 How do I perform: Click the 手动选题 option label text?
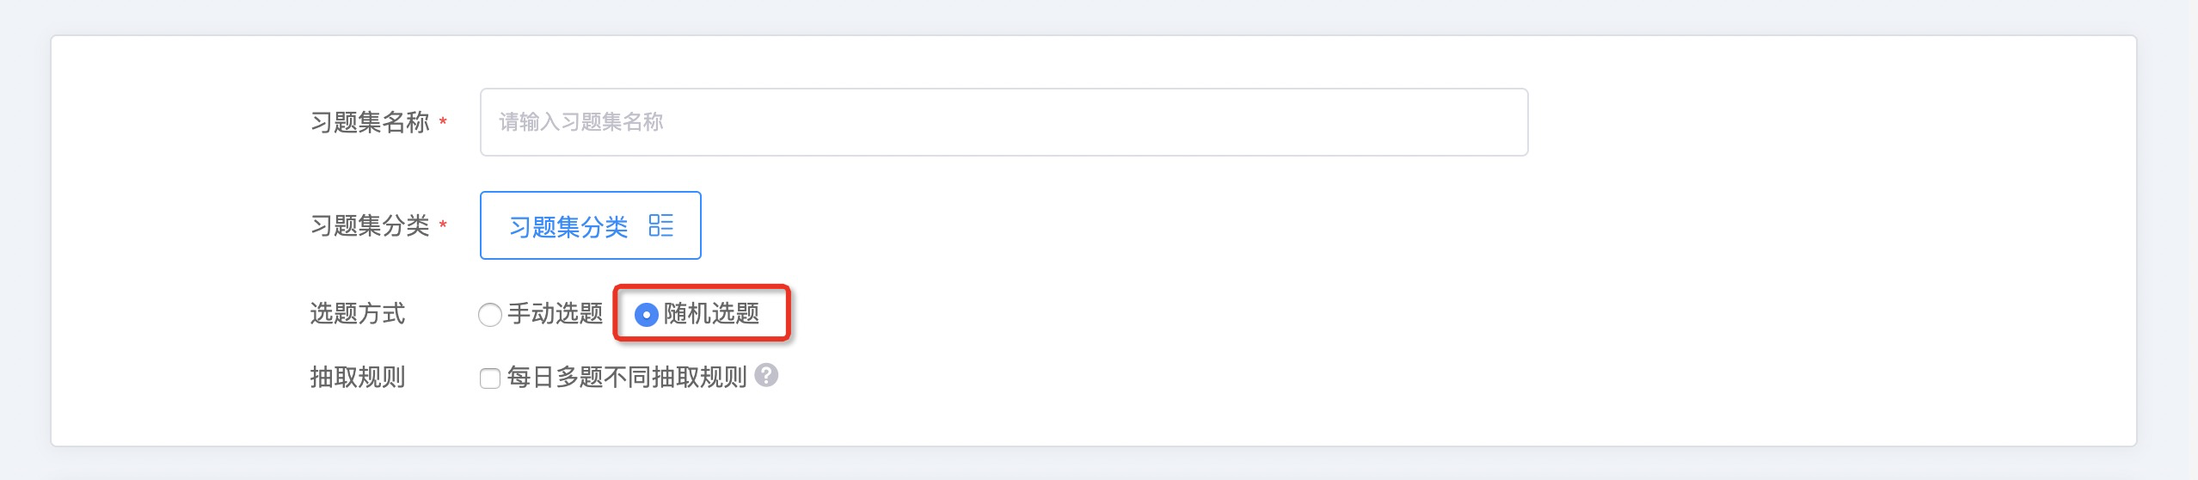coord(556,314)
